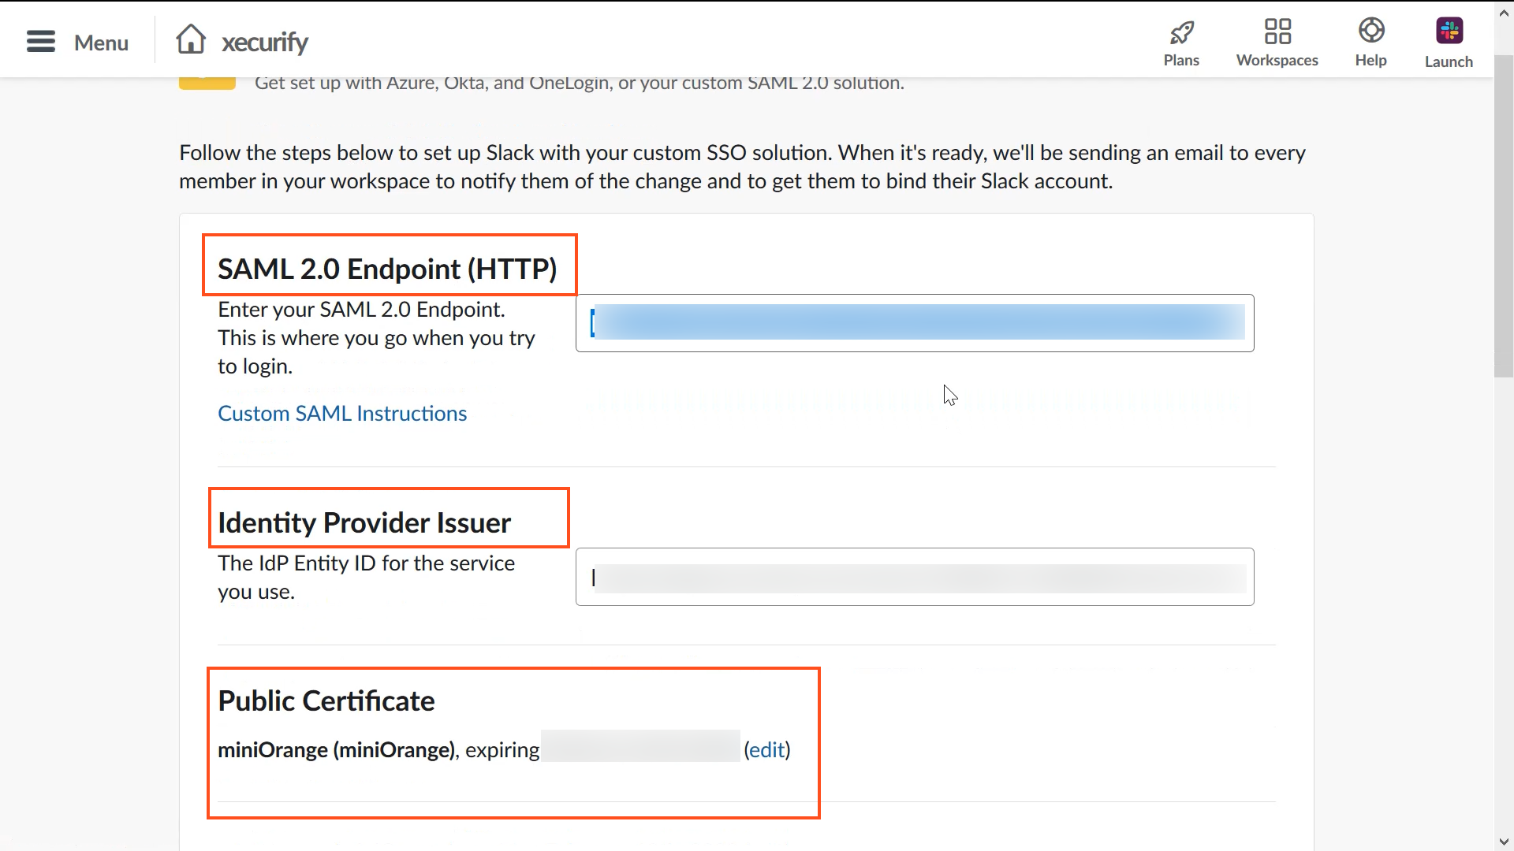Click the scrollbar up arrow
This screenshot has width=1514, height=851.
tap(1503, 11)
